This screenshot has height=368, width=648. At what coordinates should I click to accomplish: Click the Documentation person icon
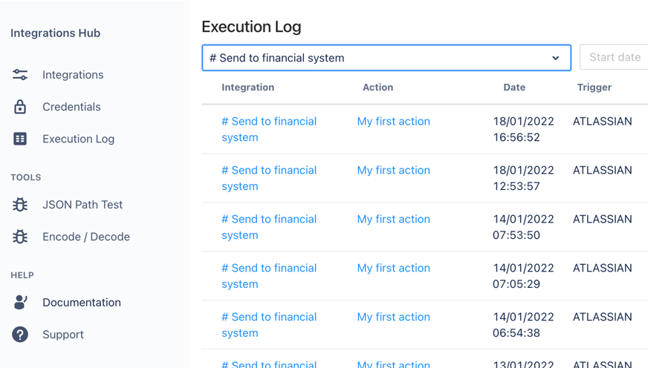(x=20, y=302)
